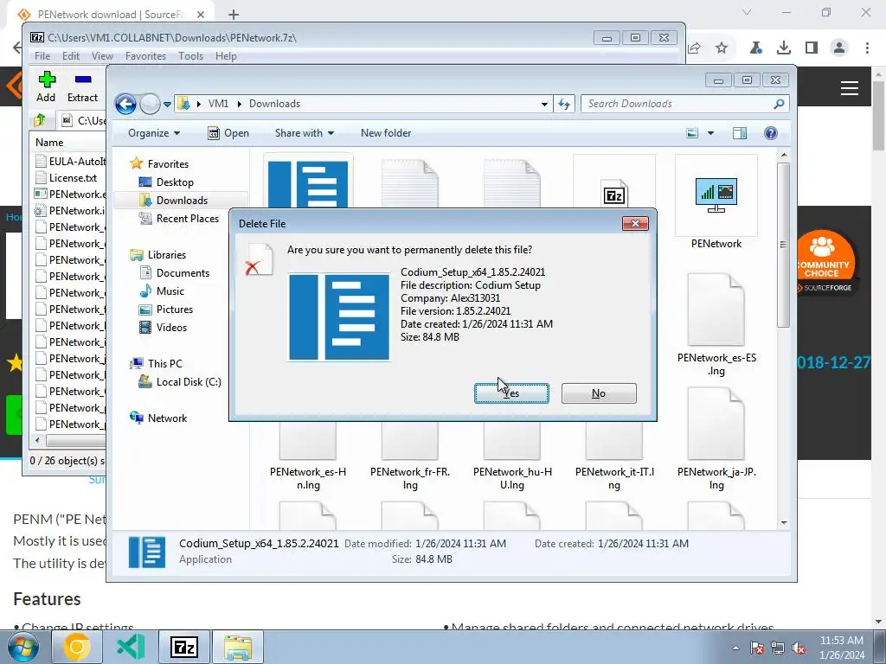The image size is (886, 664).
Task: Cancel deletion with the No button
Action: click(x=599, y=393)
